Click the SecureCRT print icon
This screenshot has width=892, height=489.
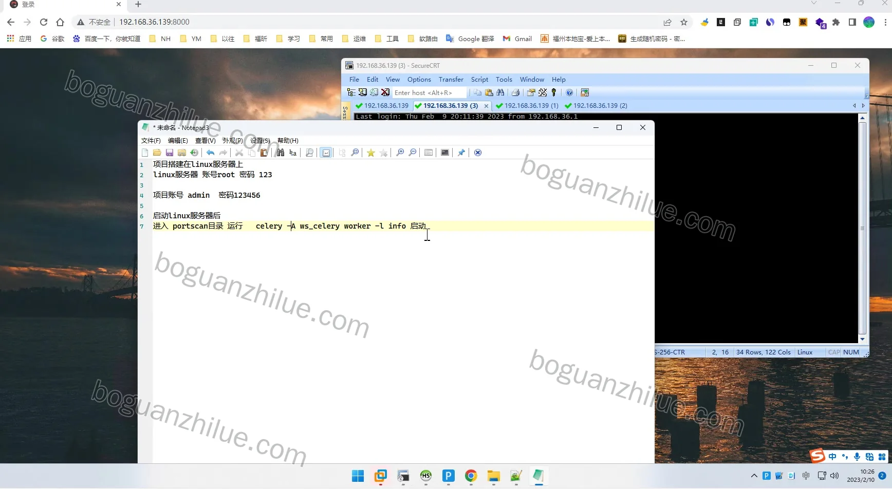[515, 92]
